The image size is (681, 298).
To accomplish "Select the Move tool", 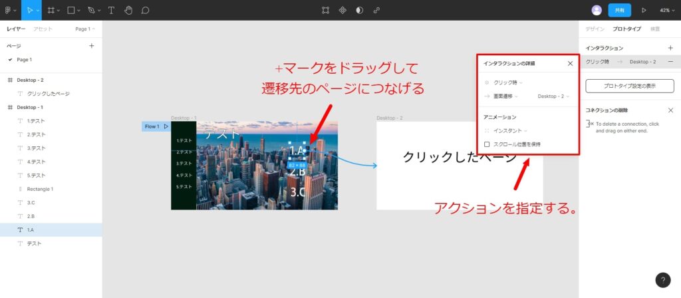I will click(29, 10).
